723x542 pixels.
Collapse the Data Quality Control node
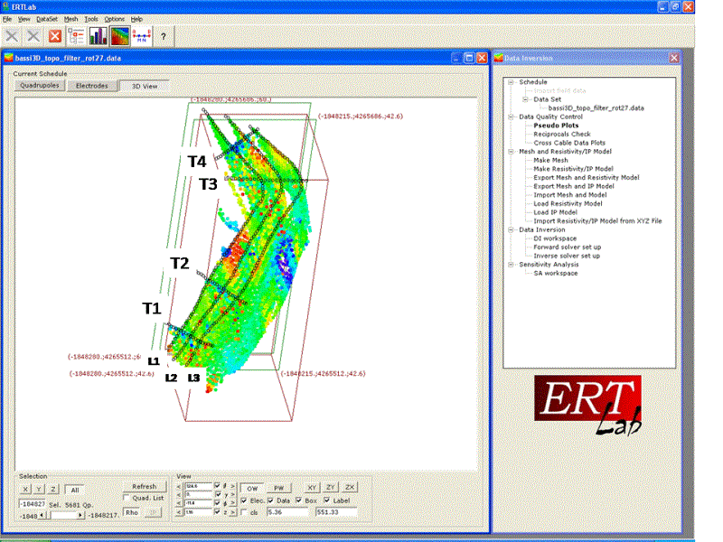511,117
